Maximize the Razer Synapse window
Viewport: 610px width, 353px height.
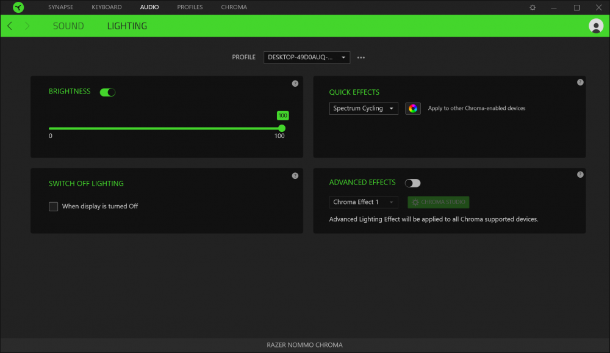(x=576, y=7)
